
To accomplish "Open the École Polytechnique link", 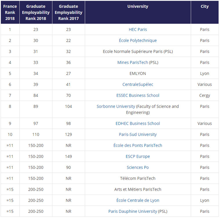I will click(x=138, y=41).
